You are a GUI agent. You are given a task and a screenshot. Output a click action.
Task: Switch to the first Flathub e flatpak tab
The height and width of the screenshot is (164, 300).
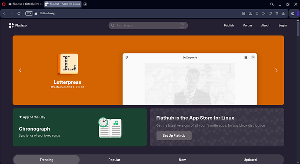[x=26, y=4]
